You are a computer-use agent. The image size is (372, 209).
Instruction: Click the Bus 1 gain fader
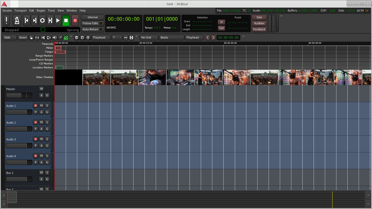[19, 179]
